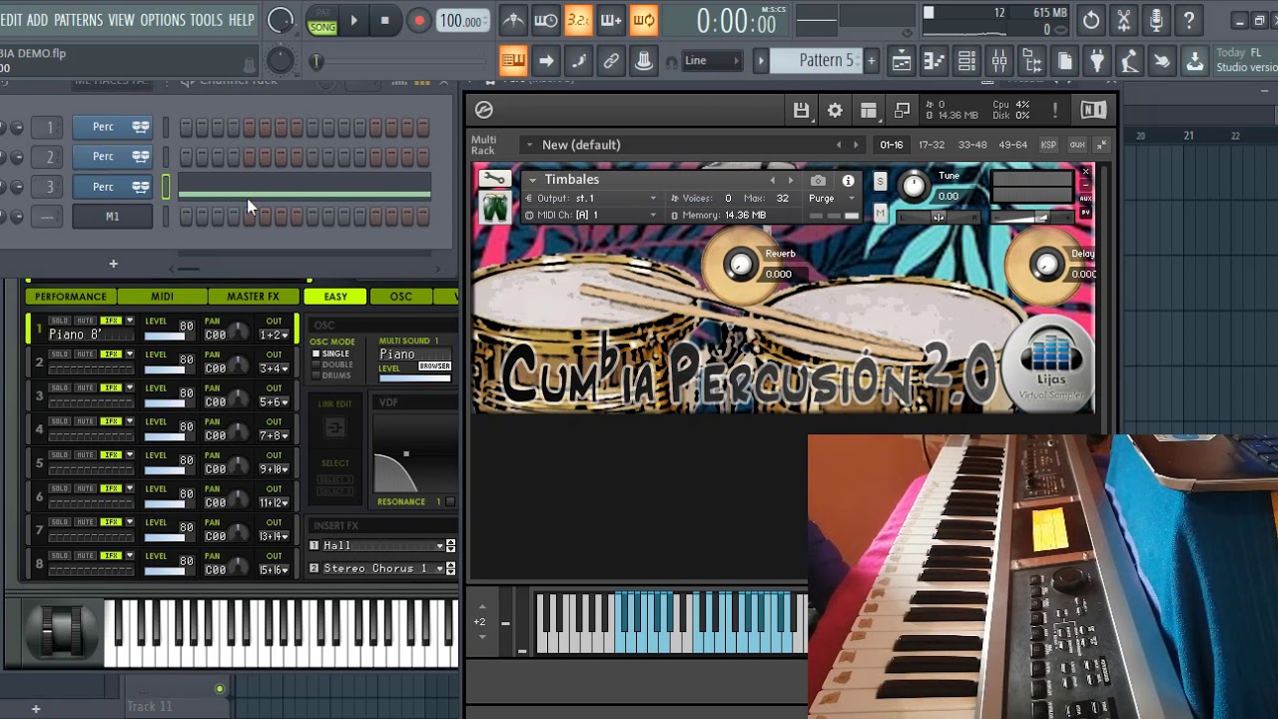
Task: Open OUT 1+2 dropdown for slot 1
Action: click(x=274, y=335)
